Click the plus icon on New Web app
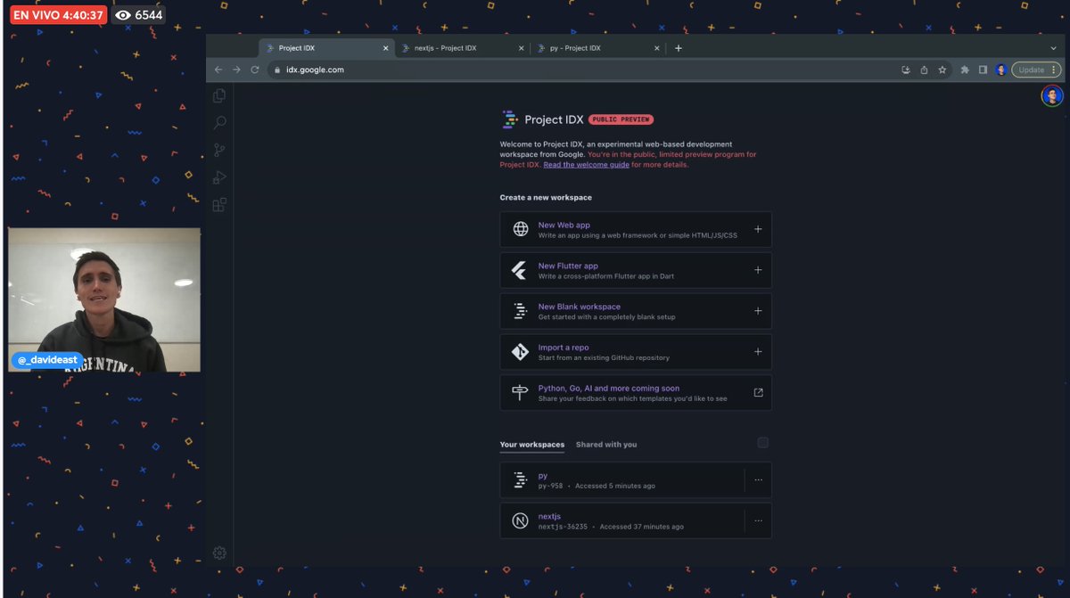This screenshot has height=598, width=1070. point(758,229)
